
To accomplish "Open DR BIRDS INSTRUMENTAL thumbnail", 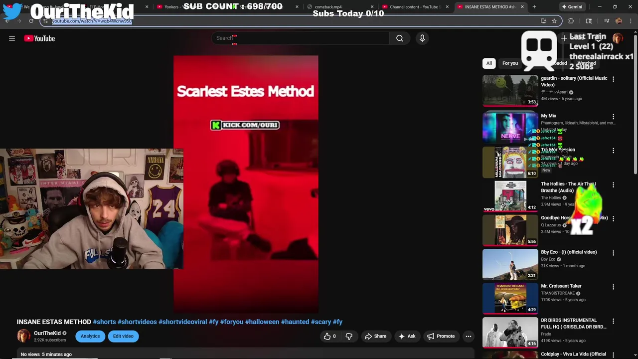I will click(x=510, y=333).
